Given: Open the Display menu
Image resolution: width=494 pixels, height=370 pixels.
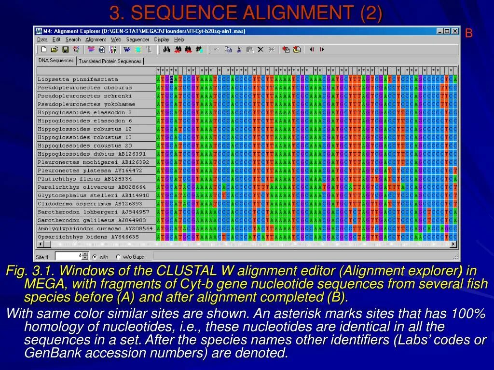Looking at the screenshot, I should coord(162,40).
